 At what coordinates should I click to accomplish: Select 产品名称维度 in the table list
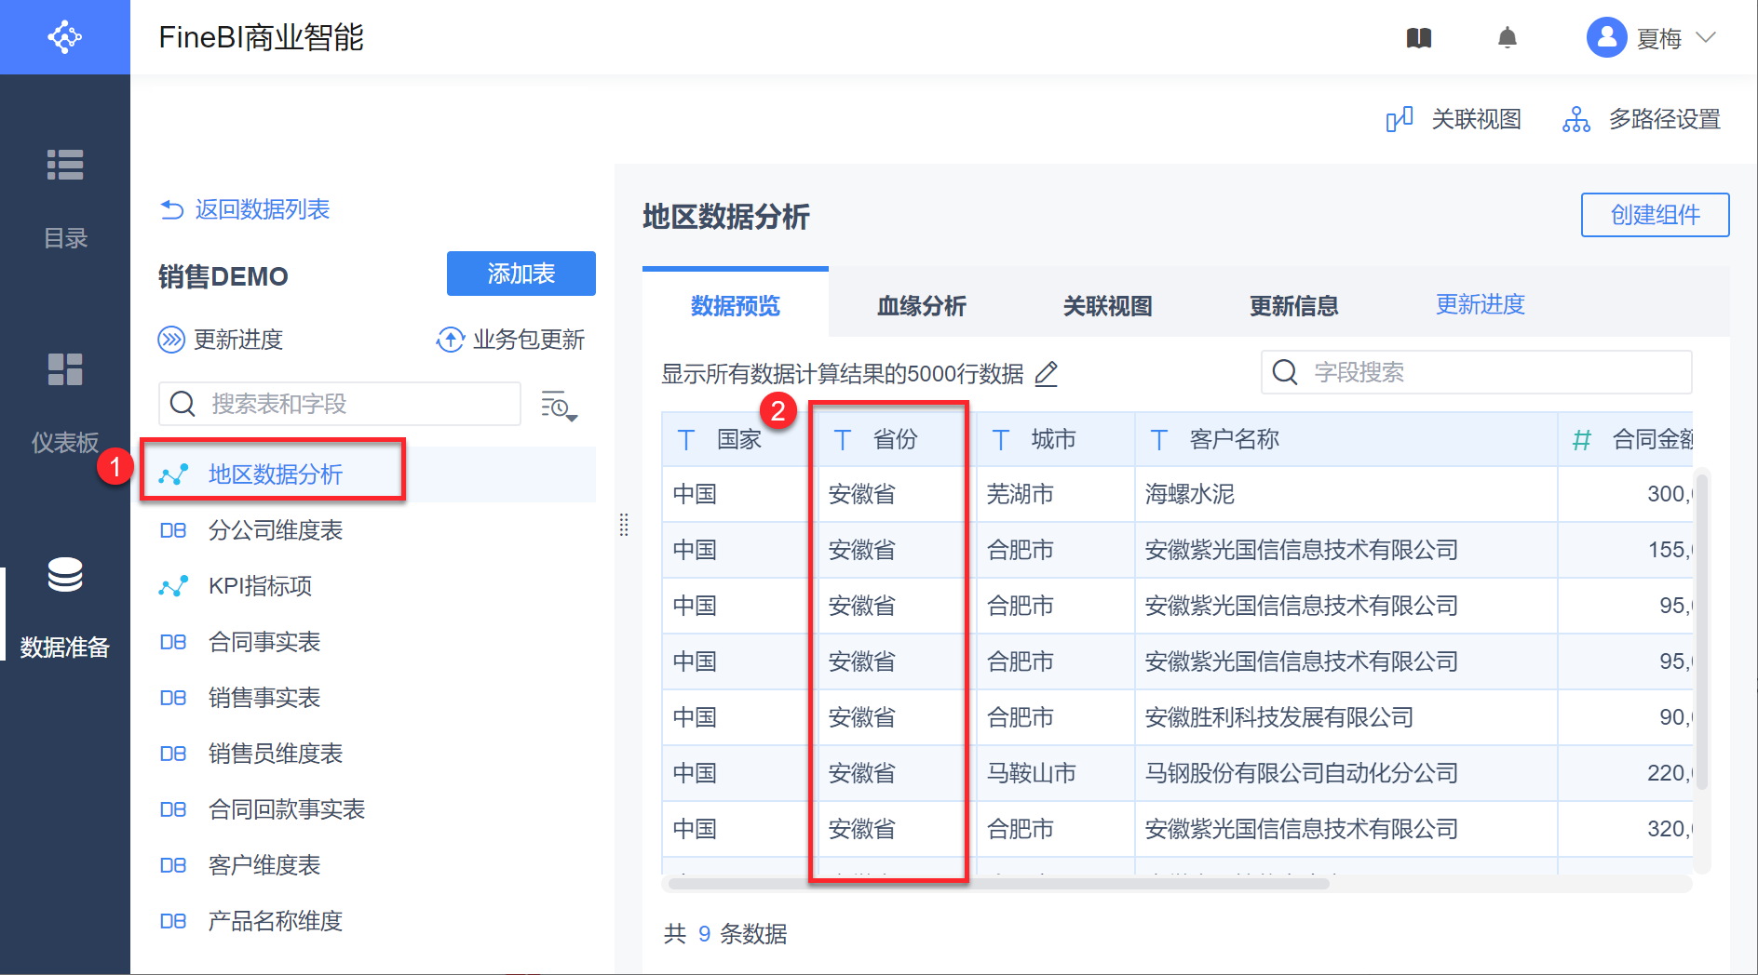(368, 921)
